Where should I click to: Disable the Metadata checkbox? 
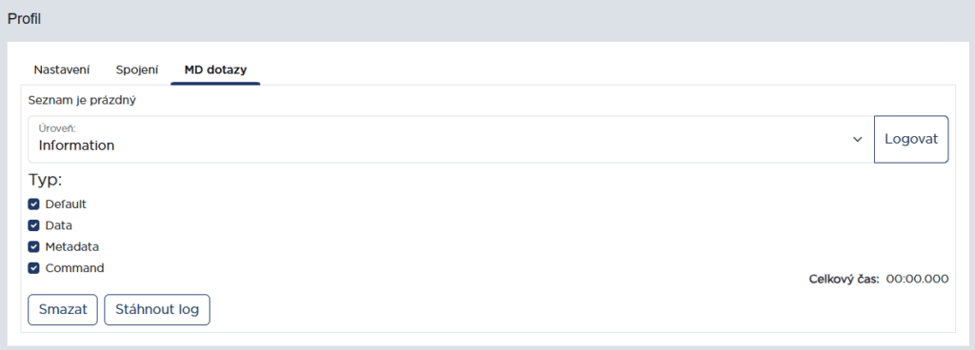point(33,247)
